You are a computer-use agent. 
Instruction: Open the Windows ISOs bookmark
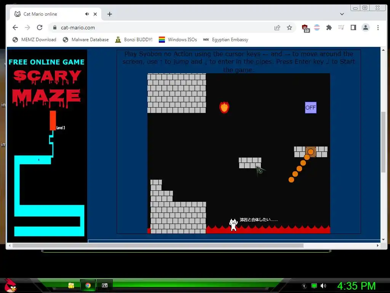(178, 40)
